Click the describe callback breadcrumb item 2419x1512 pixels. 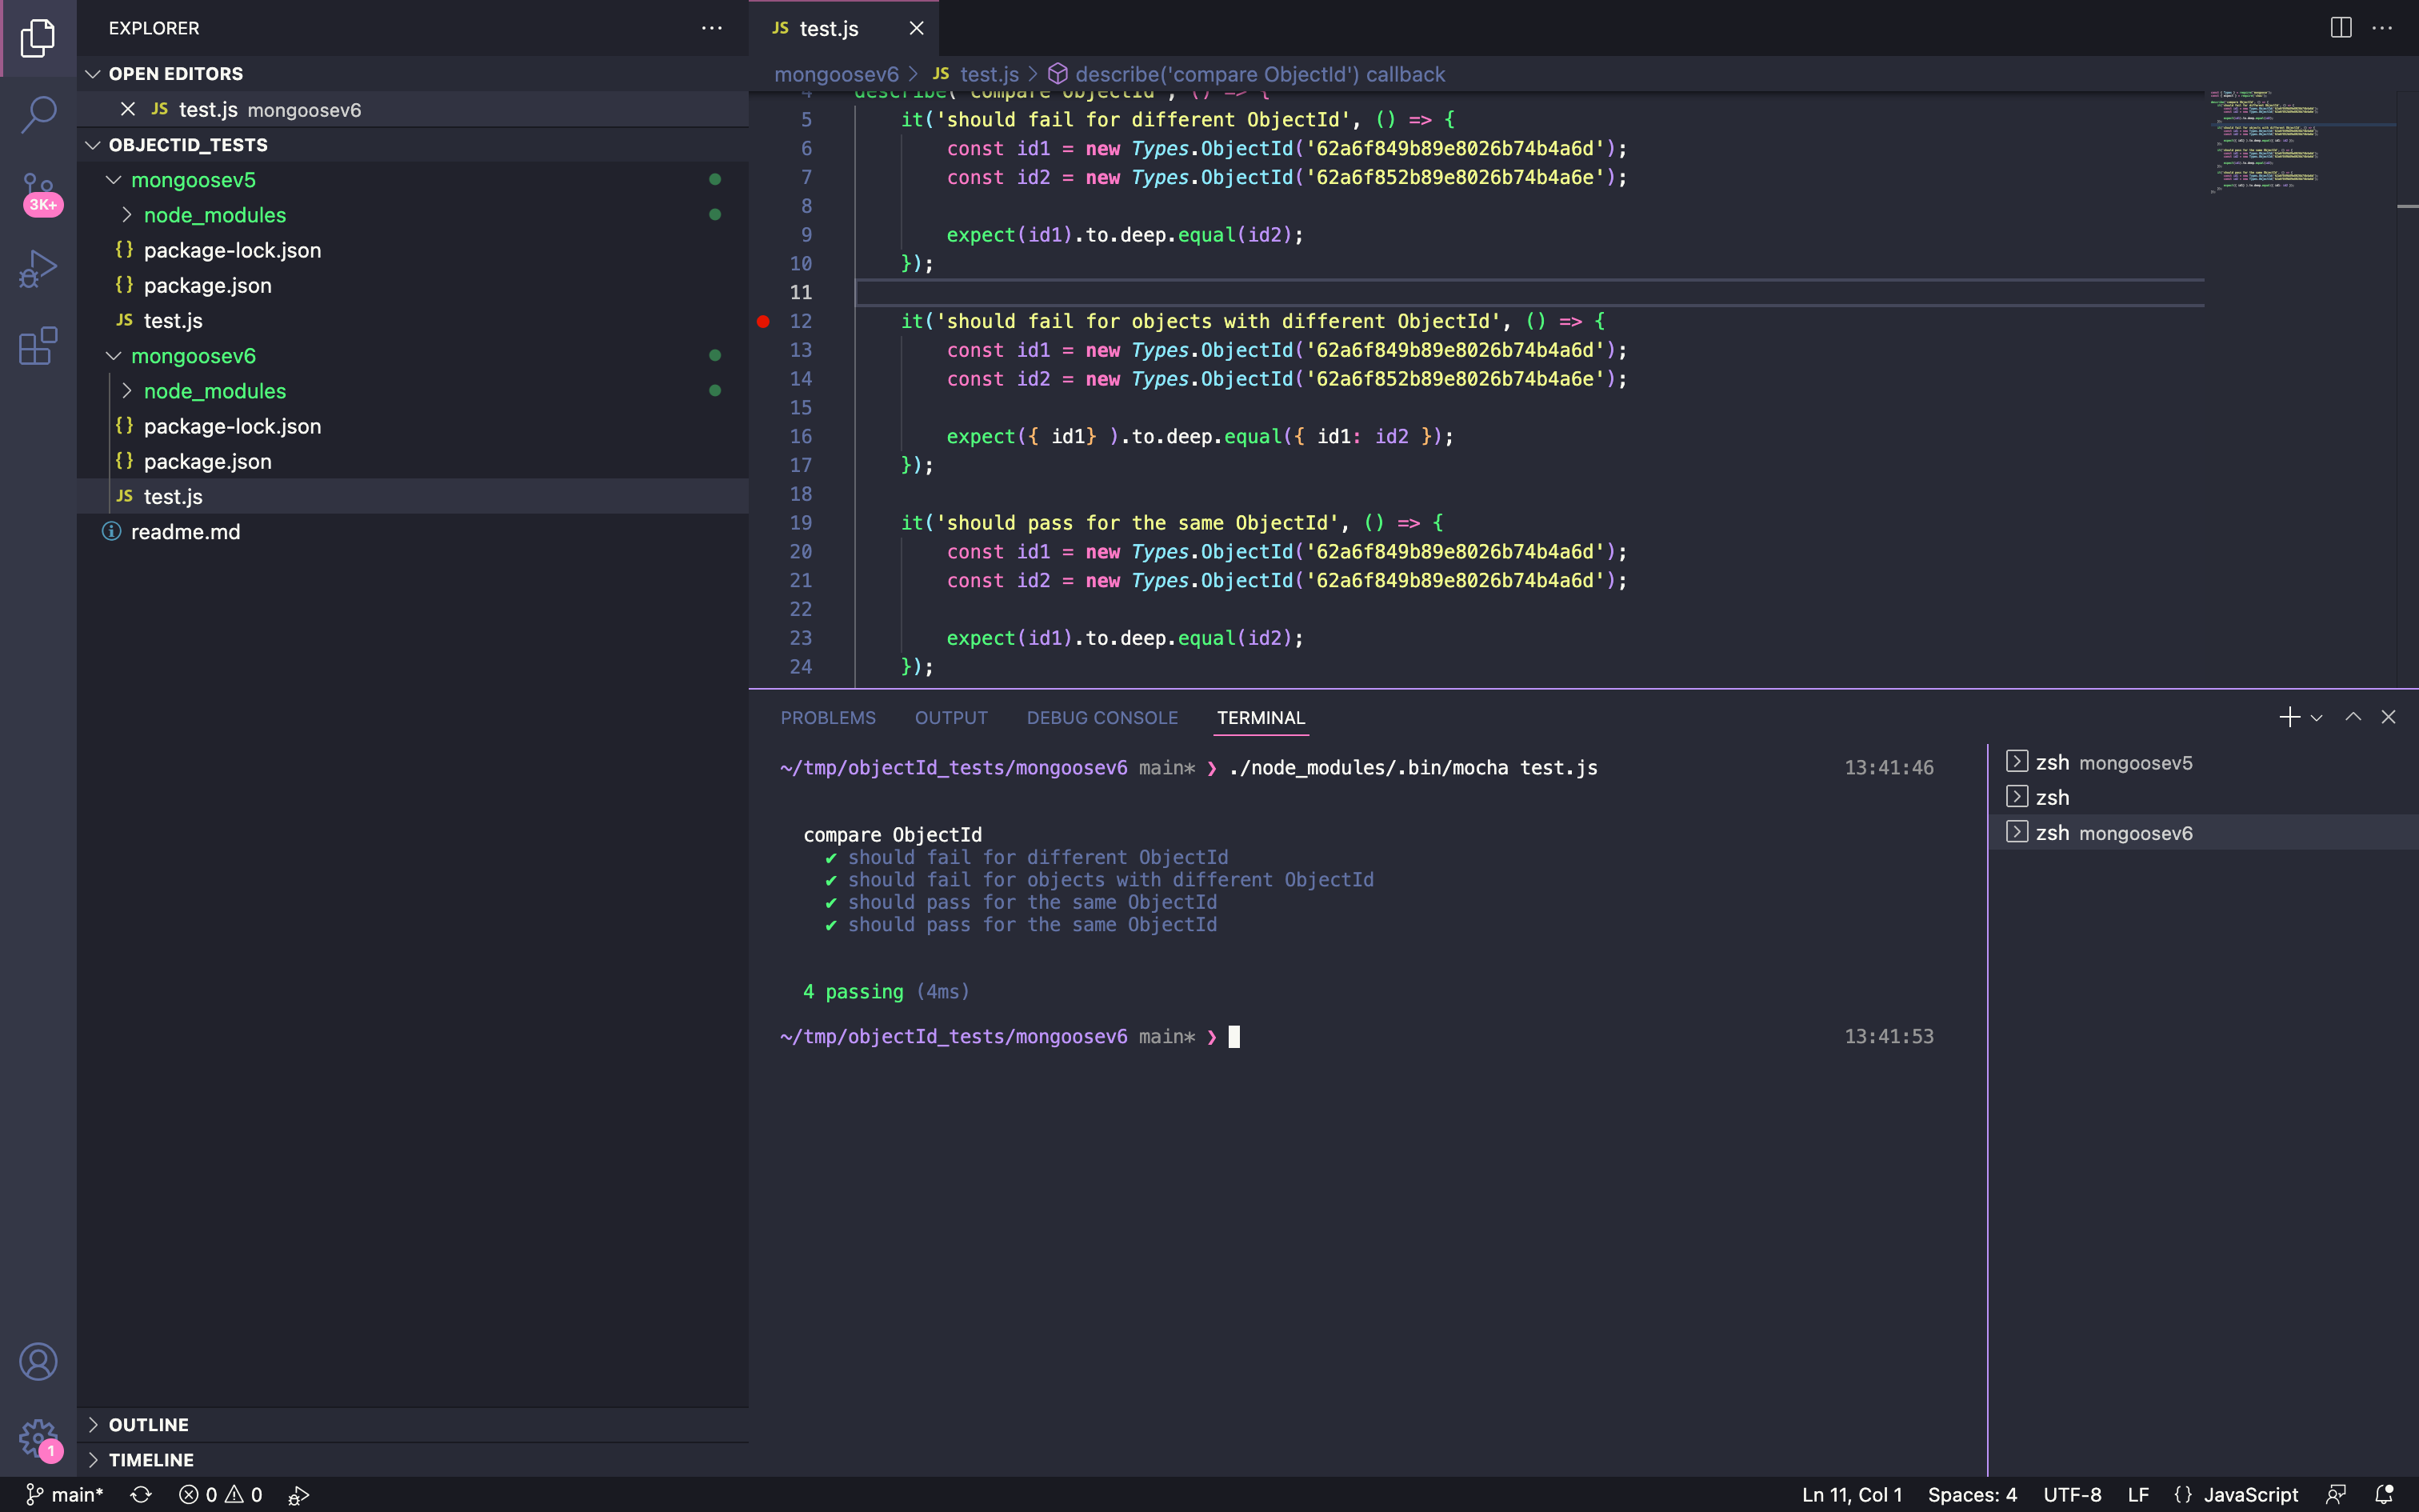(x=1246, y=74)
